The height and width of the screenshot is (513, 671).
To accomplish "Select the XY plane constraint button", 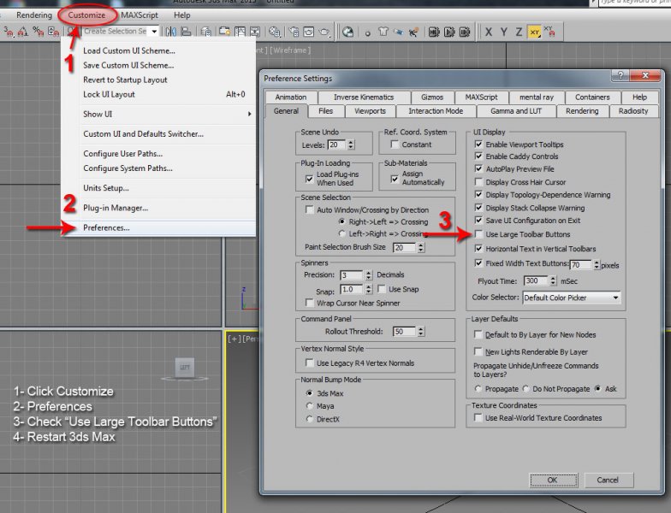I will (x=535, y=32).
